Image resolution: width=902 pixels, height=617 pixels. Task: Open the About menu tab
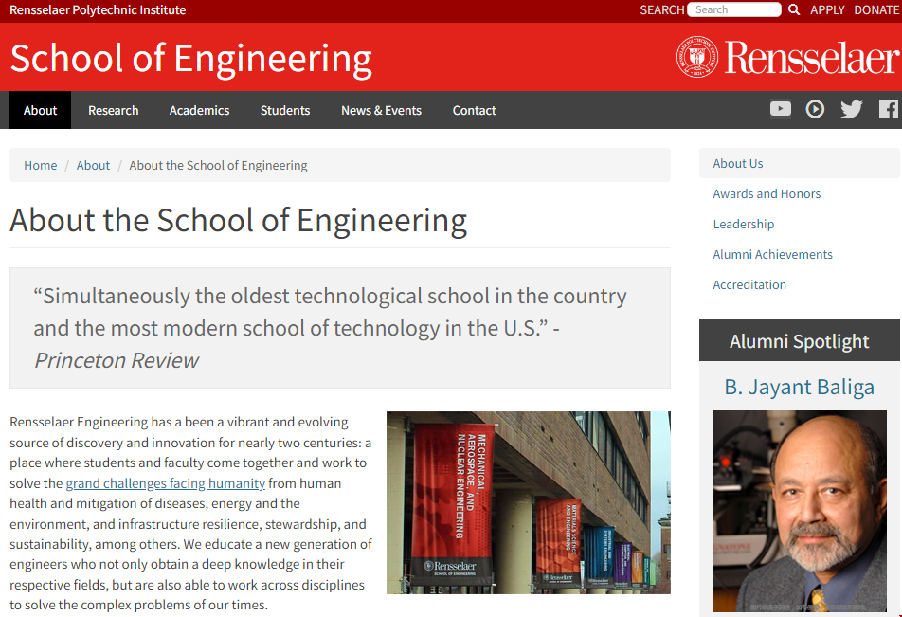point(40,110)
